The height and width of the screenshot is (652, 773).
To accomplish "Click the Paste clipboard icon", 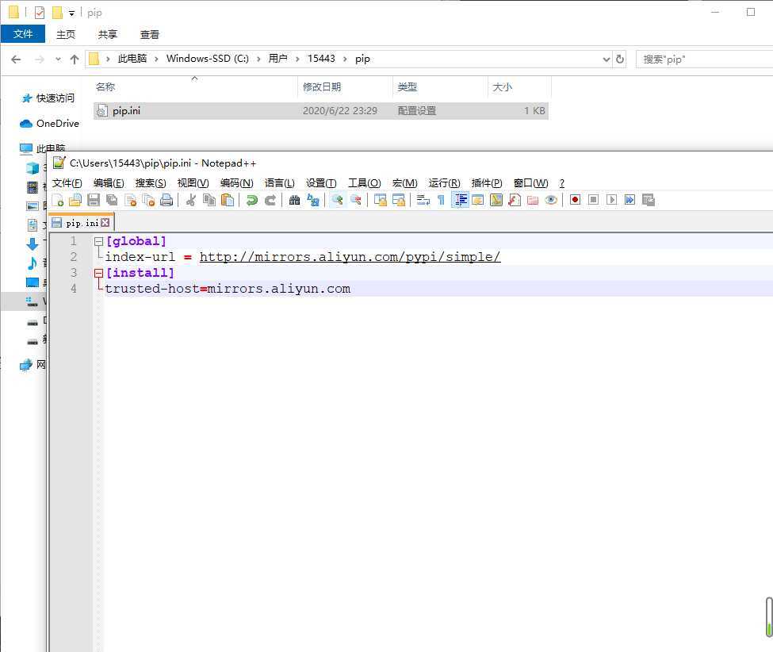I will pos(228,200).
